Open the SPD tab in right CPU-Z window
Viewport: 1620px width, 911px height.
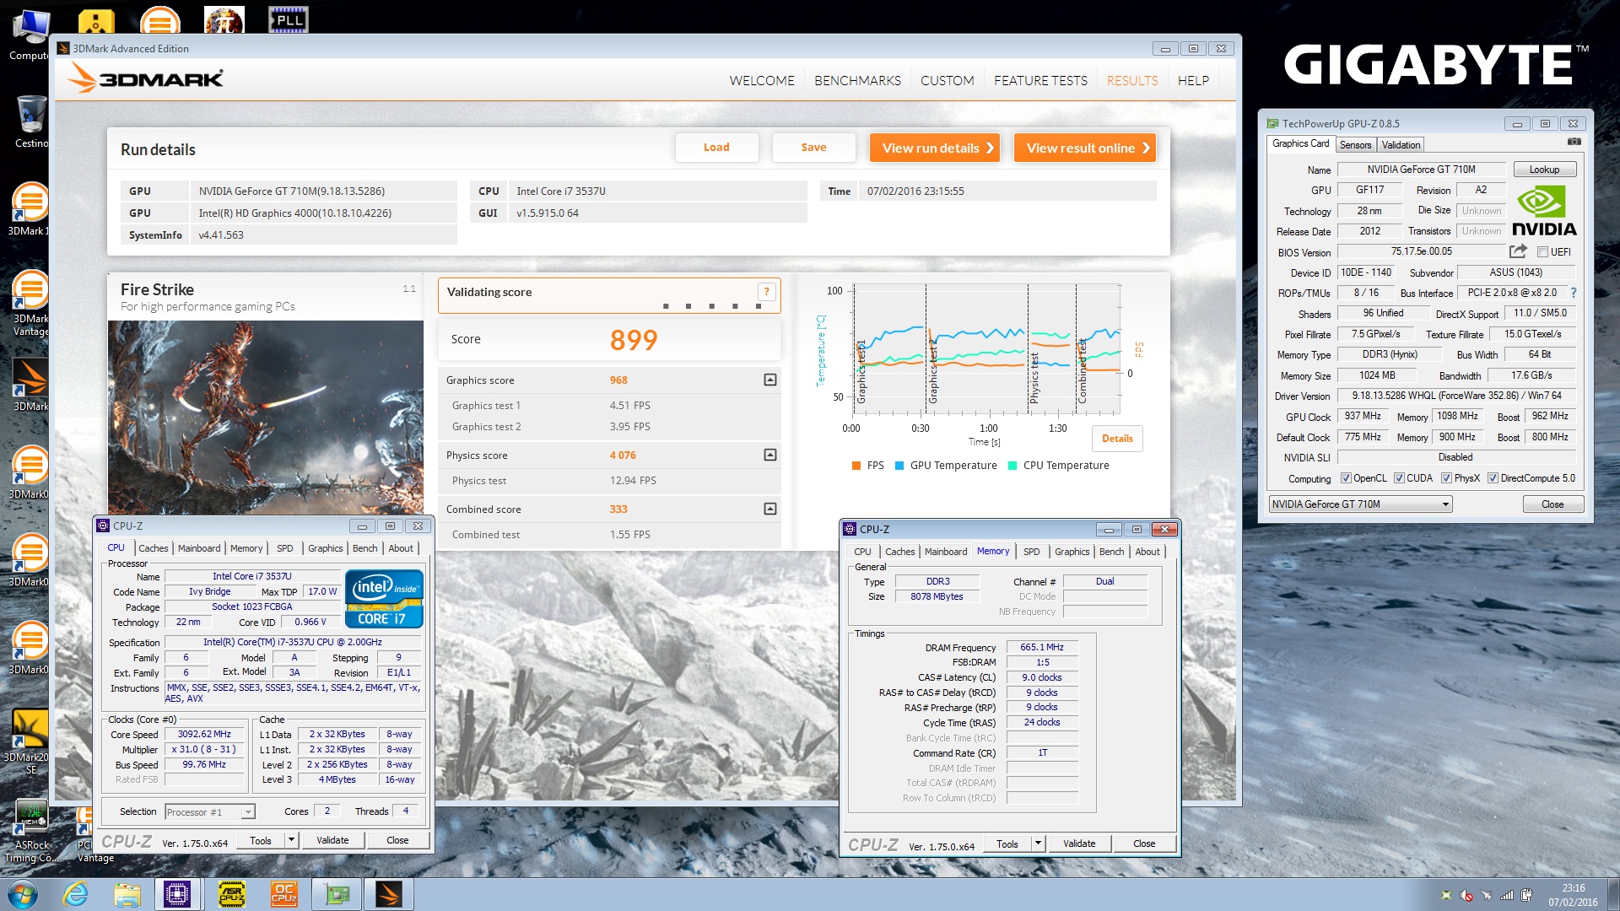point(1031,552)
